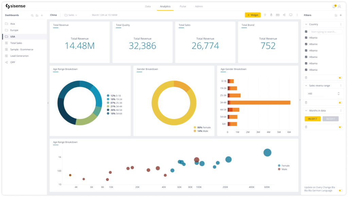This screenshot has width=348, height=197.
Task: Switch to the Data tab
Action: pos(148,6)
